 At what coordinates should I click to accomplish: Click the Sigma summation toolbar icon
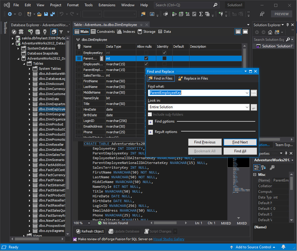pyautogui.click(x=201, y=14)
